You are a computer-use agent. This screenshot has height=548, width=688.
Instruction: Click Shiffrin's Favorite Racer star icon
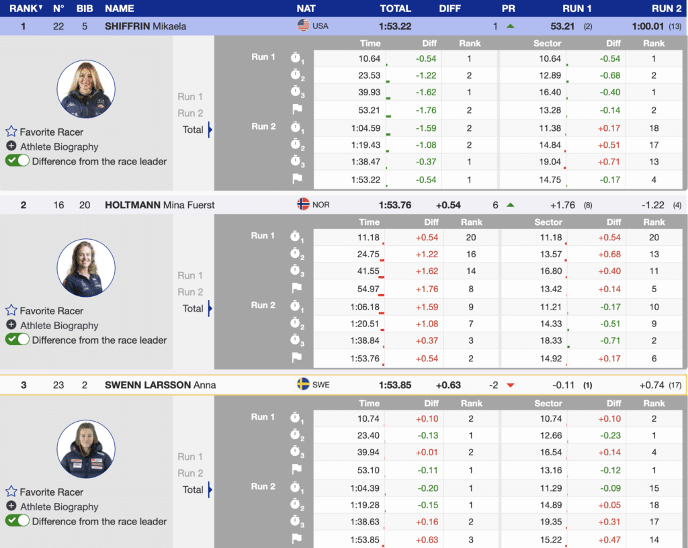[x=11, y=132]
